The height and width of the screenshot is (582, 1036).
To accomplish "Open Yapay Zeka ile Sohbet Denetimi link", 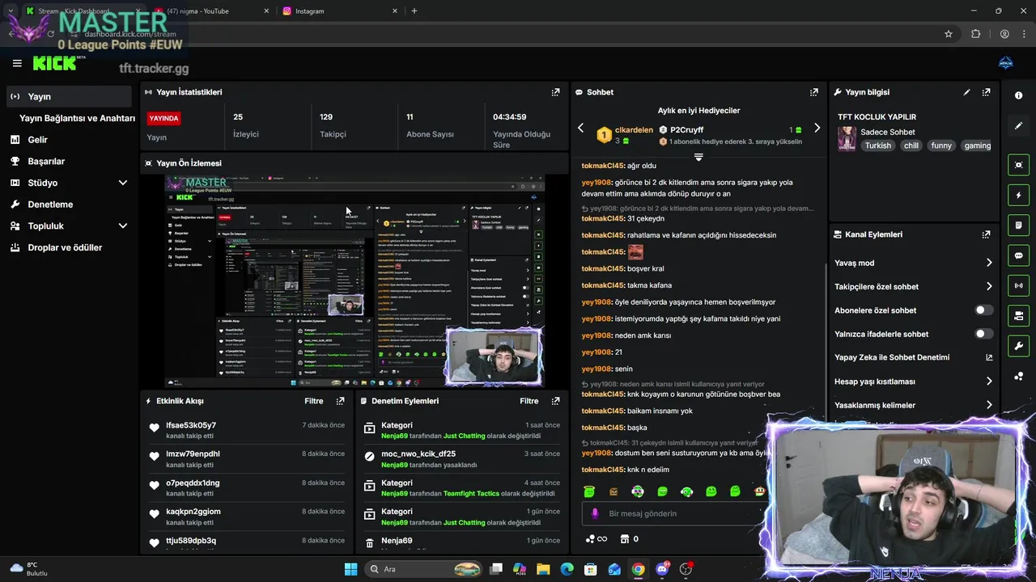I will [914, 357].
